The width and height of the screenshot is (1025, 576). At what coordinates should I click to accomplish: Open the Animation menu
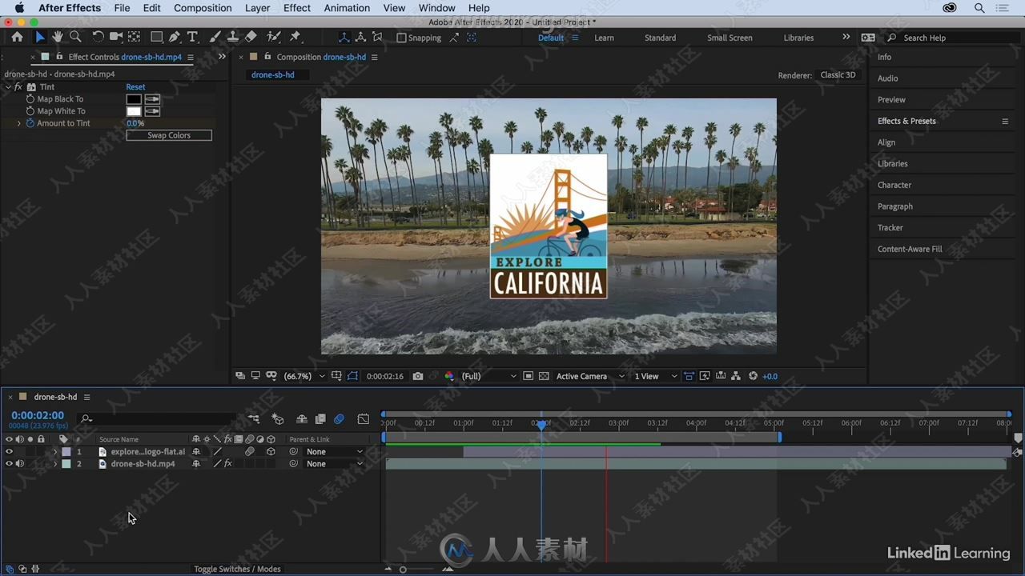point(347,8)
